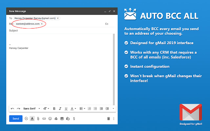The image size is (210, 131).
Task: Open the Sans Serif font dropdown
Action: click(x=31, y=108)
